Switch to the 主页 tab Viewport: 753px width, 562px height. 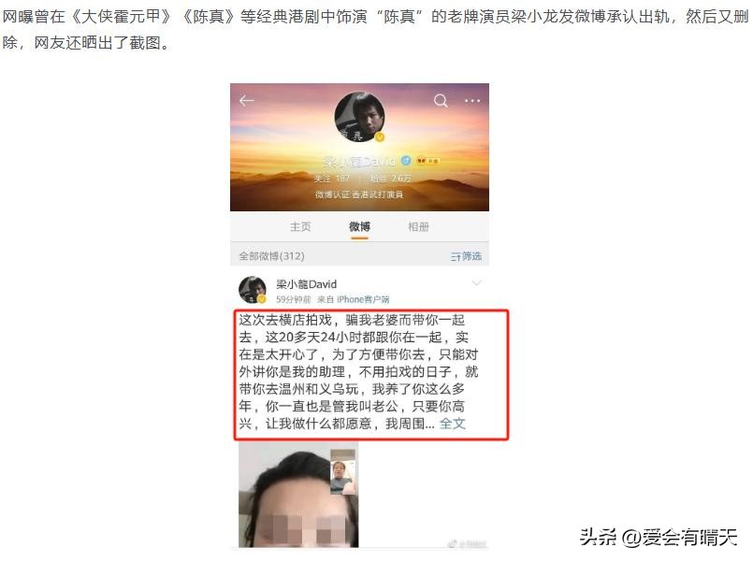tap(300, 226)
